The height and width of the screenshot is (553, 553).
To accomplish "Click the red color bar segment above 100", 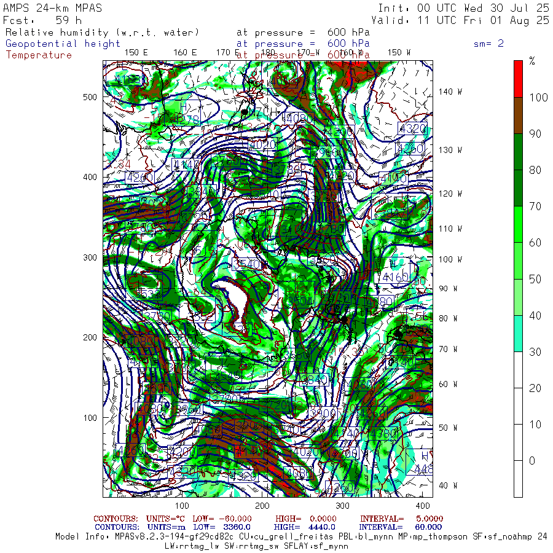I will (518, 79).
